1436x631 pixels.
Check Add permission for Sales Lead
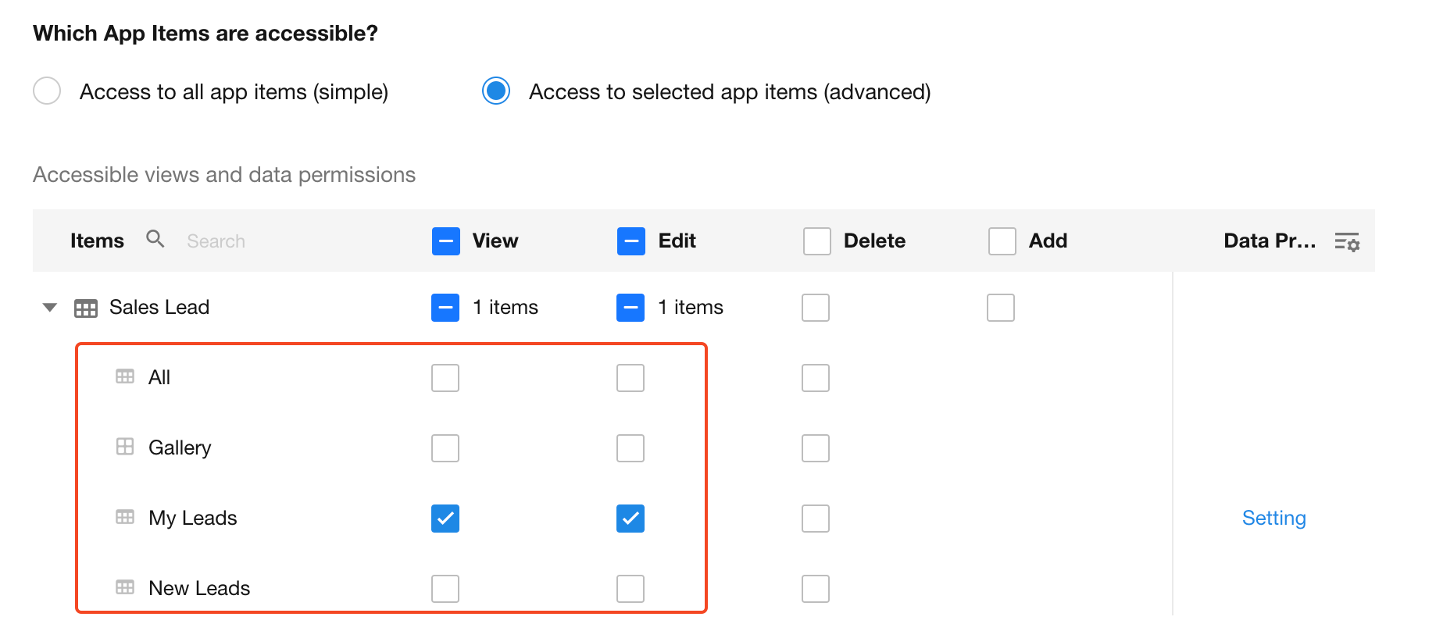(1001, 308)
